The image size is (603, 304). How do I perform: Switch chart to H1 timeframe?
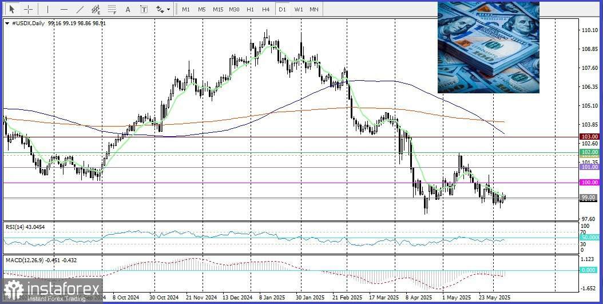click(250, 9)
